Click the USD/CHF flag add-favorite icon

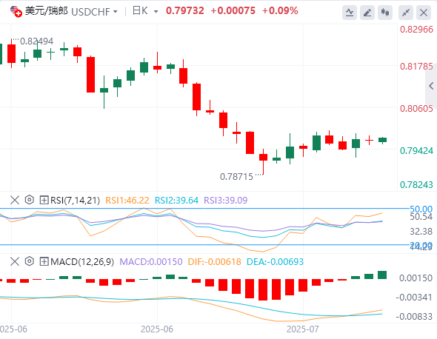pyautogui.click(x=16, y=12)
